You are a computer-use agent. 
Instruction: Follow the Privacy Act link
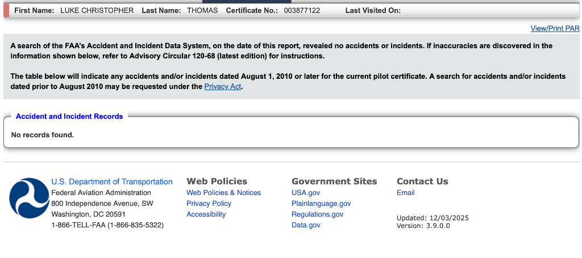coord(223,87)
